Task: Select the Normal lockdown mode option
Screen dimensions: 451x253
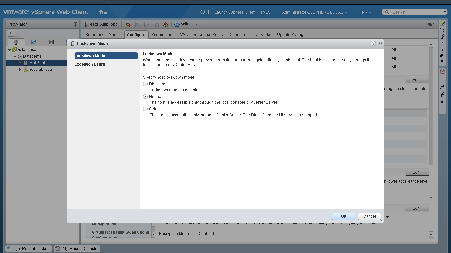Action: tap(145, 97)
